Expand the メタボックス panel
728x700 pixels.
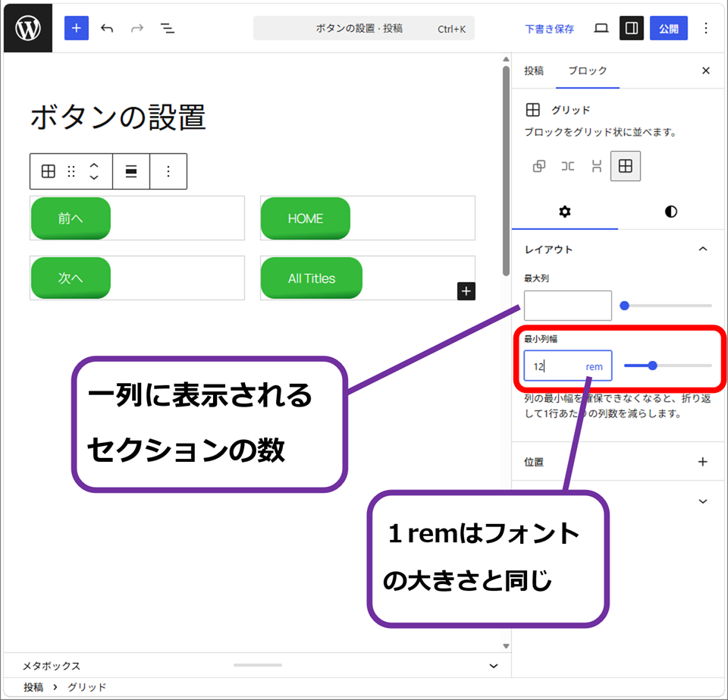(494, 666)
